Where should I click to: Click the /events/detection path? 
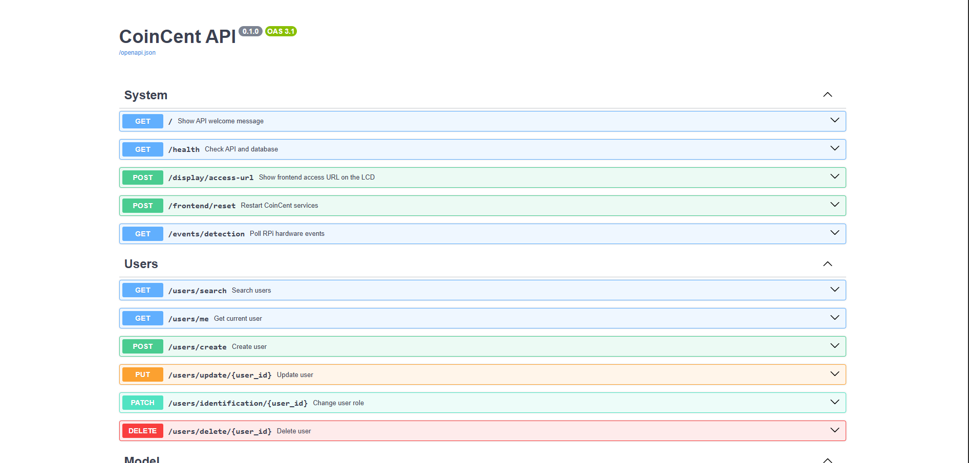click(x=206, y=234)
